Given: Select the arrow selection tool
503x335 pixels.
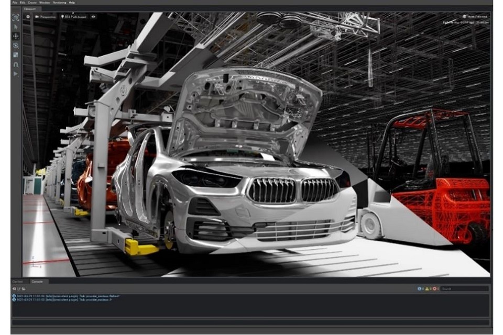Looking at the screenshot, I should pos(16,27).
